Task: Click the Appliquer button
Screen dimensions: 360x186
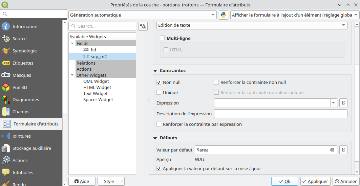Action: 315,181
